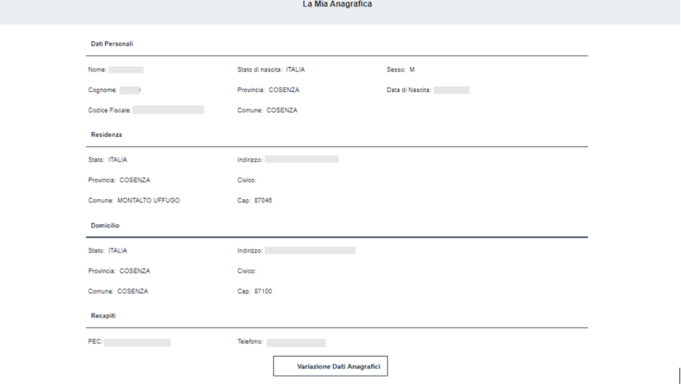This screenshot has width=681, height=384.
Task: Select the Codice Fiscale value
Action: click(168, 110)
